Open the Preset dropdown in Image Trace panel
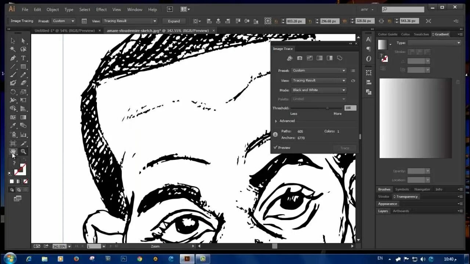470x264 pixels. tap(319, 70)
